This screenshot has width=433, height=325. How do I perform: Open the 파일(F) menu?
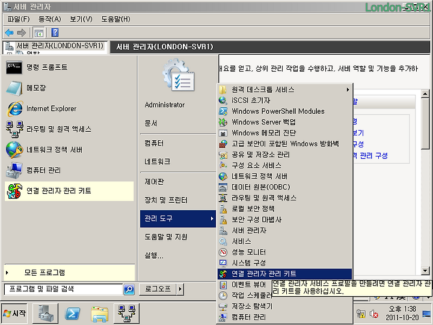(x=19, y=19)
